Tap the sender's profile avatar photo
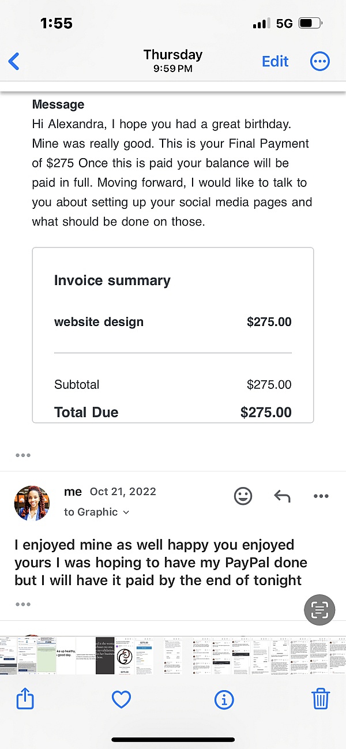The width and height of the screenshot is (346, 749). 32,503
